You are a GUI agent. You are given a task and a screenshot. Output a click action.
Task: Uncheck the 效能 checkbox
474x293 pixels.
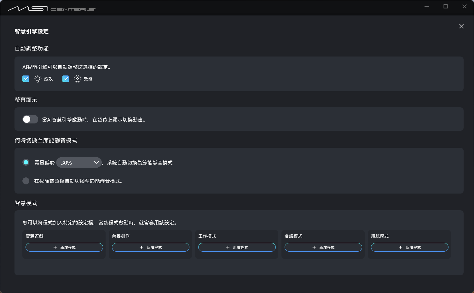point(66,79)
